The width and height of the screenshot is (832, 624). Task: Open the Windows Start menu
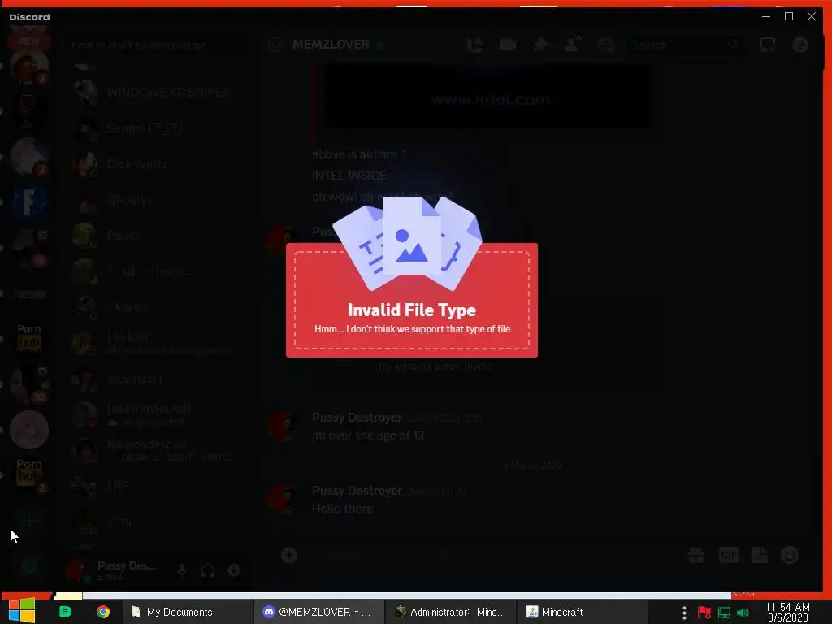pos(22,611)
